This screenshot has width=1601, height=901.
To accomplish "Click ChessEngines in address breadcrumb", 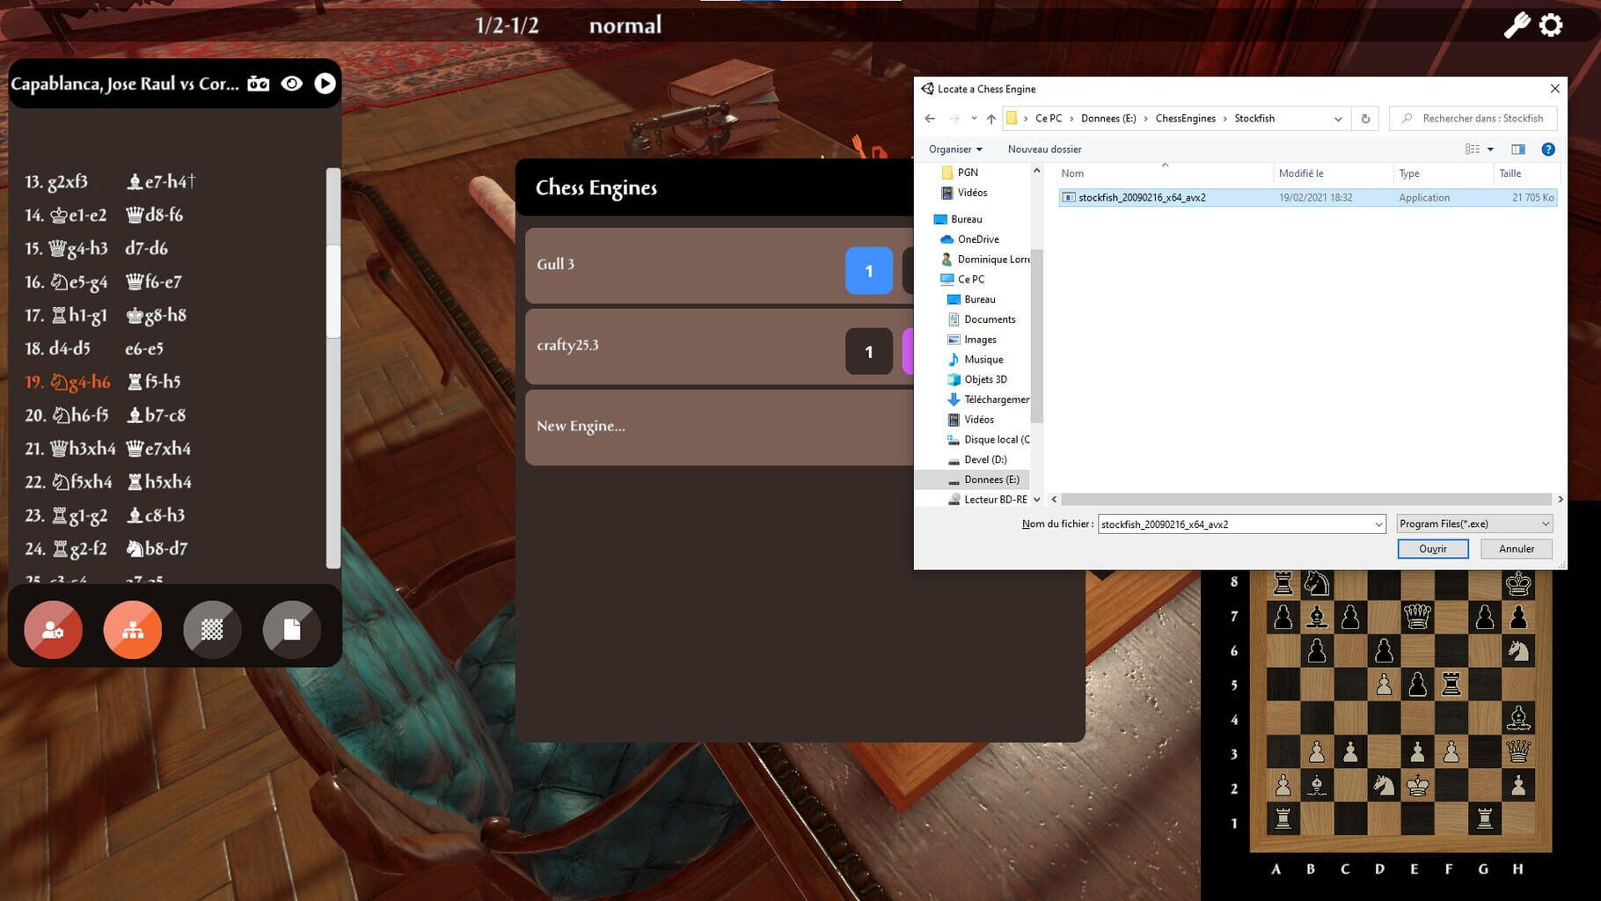I will 1185,118.
